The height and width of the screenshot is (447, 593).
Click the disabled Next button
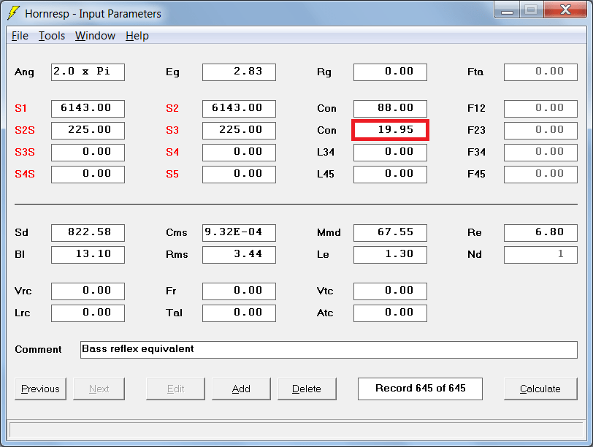coord(99,389)
